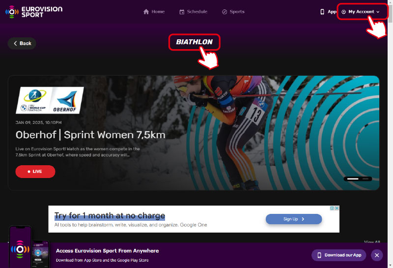The image size is (393, 268).
Task: Click the View All link
Action: [x=372, y=241]
